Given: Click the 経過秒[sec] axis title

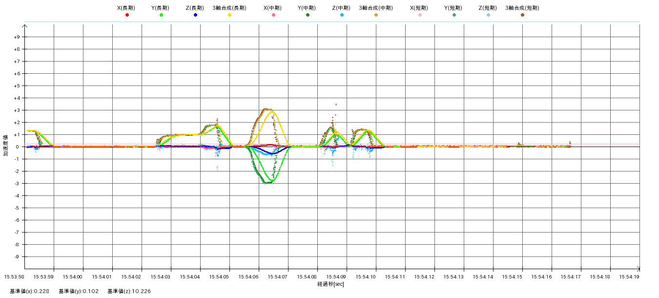Looking at the screenshot, I should click(x=330, y=284).
